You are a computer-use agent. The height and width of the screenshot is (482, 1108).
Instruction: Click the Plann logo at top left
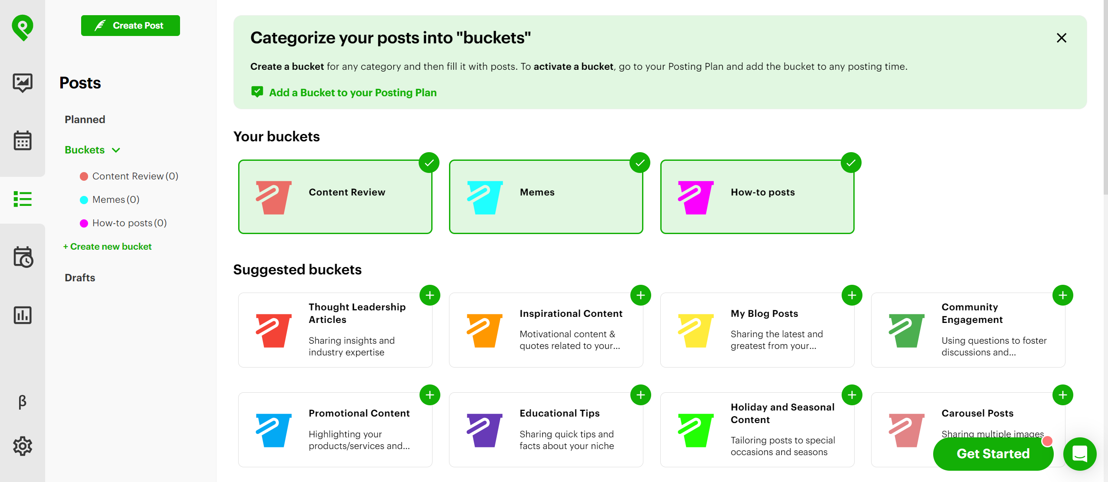click(x=22, y=27)
